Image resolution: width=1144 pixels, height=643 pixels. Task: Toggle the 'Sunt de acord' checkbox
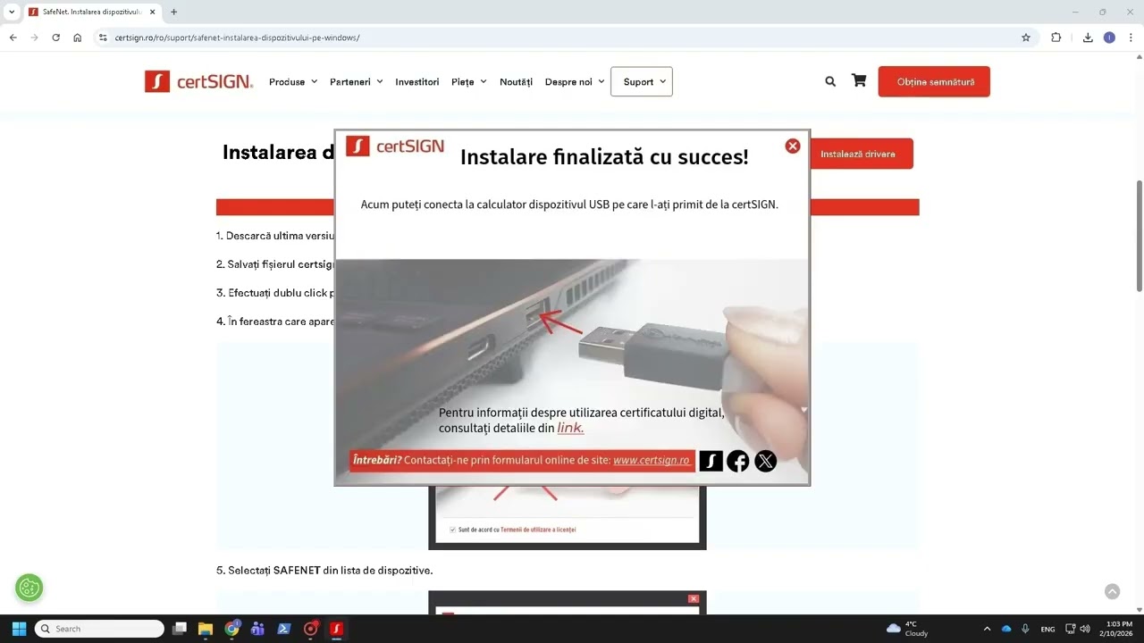[x=453, y=530]
